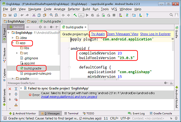
Task: Click Install missing platform(s) and sync project link
Action: pos(69,97)
